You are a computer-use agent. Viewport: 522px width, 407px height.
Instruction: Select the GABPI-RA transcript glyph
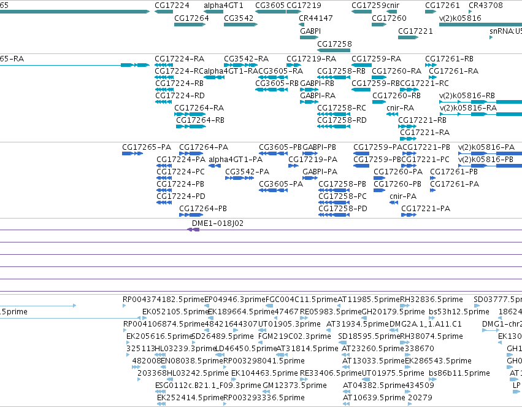309,102
